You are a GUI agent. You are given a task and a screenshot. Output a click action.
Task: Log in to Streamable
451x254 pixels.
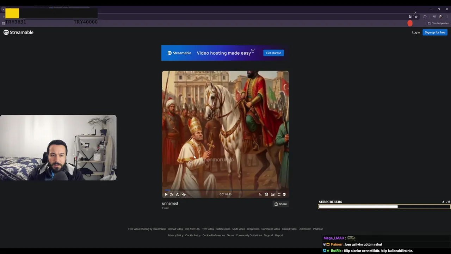(x=416, y=32)
